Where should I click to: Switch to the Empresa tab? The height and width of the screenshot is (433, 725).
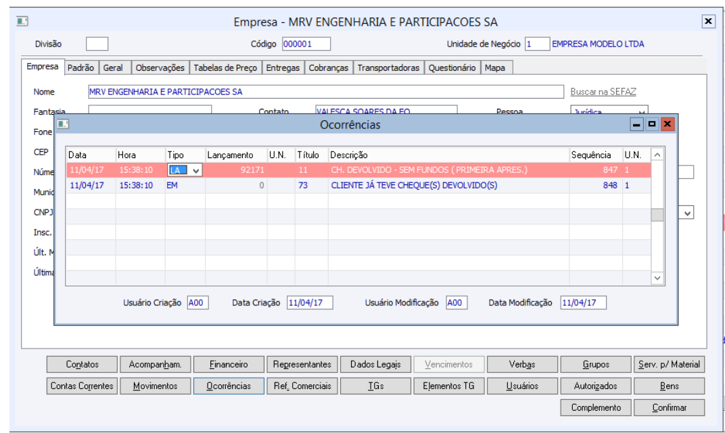point(43,67)
